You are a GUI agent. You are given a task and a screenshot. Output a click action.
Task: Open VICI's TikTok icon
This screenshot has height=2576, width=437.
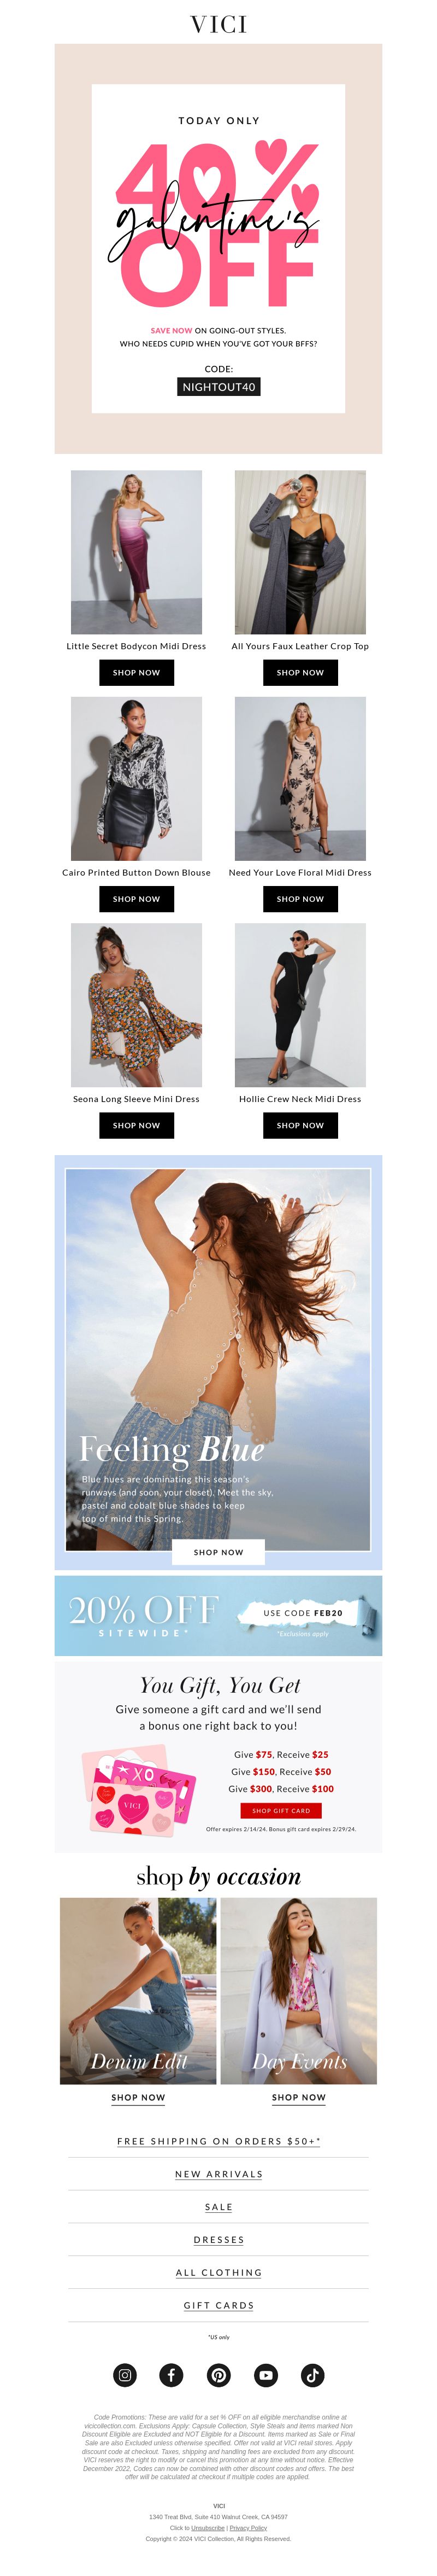point(312,2375)
